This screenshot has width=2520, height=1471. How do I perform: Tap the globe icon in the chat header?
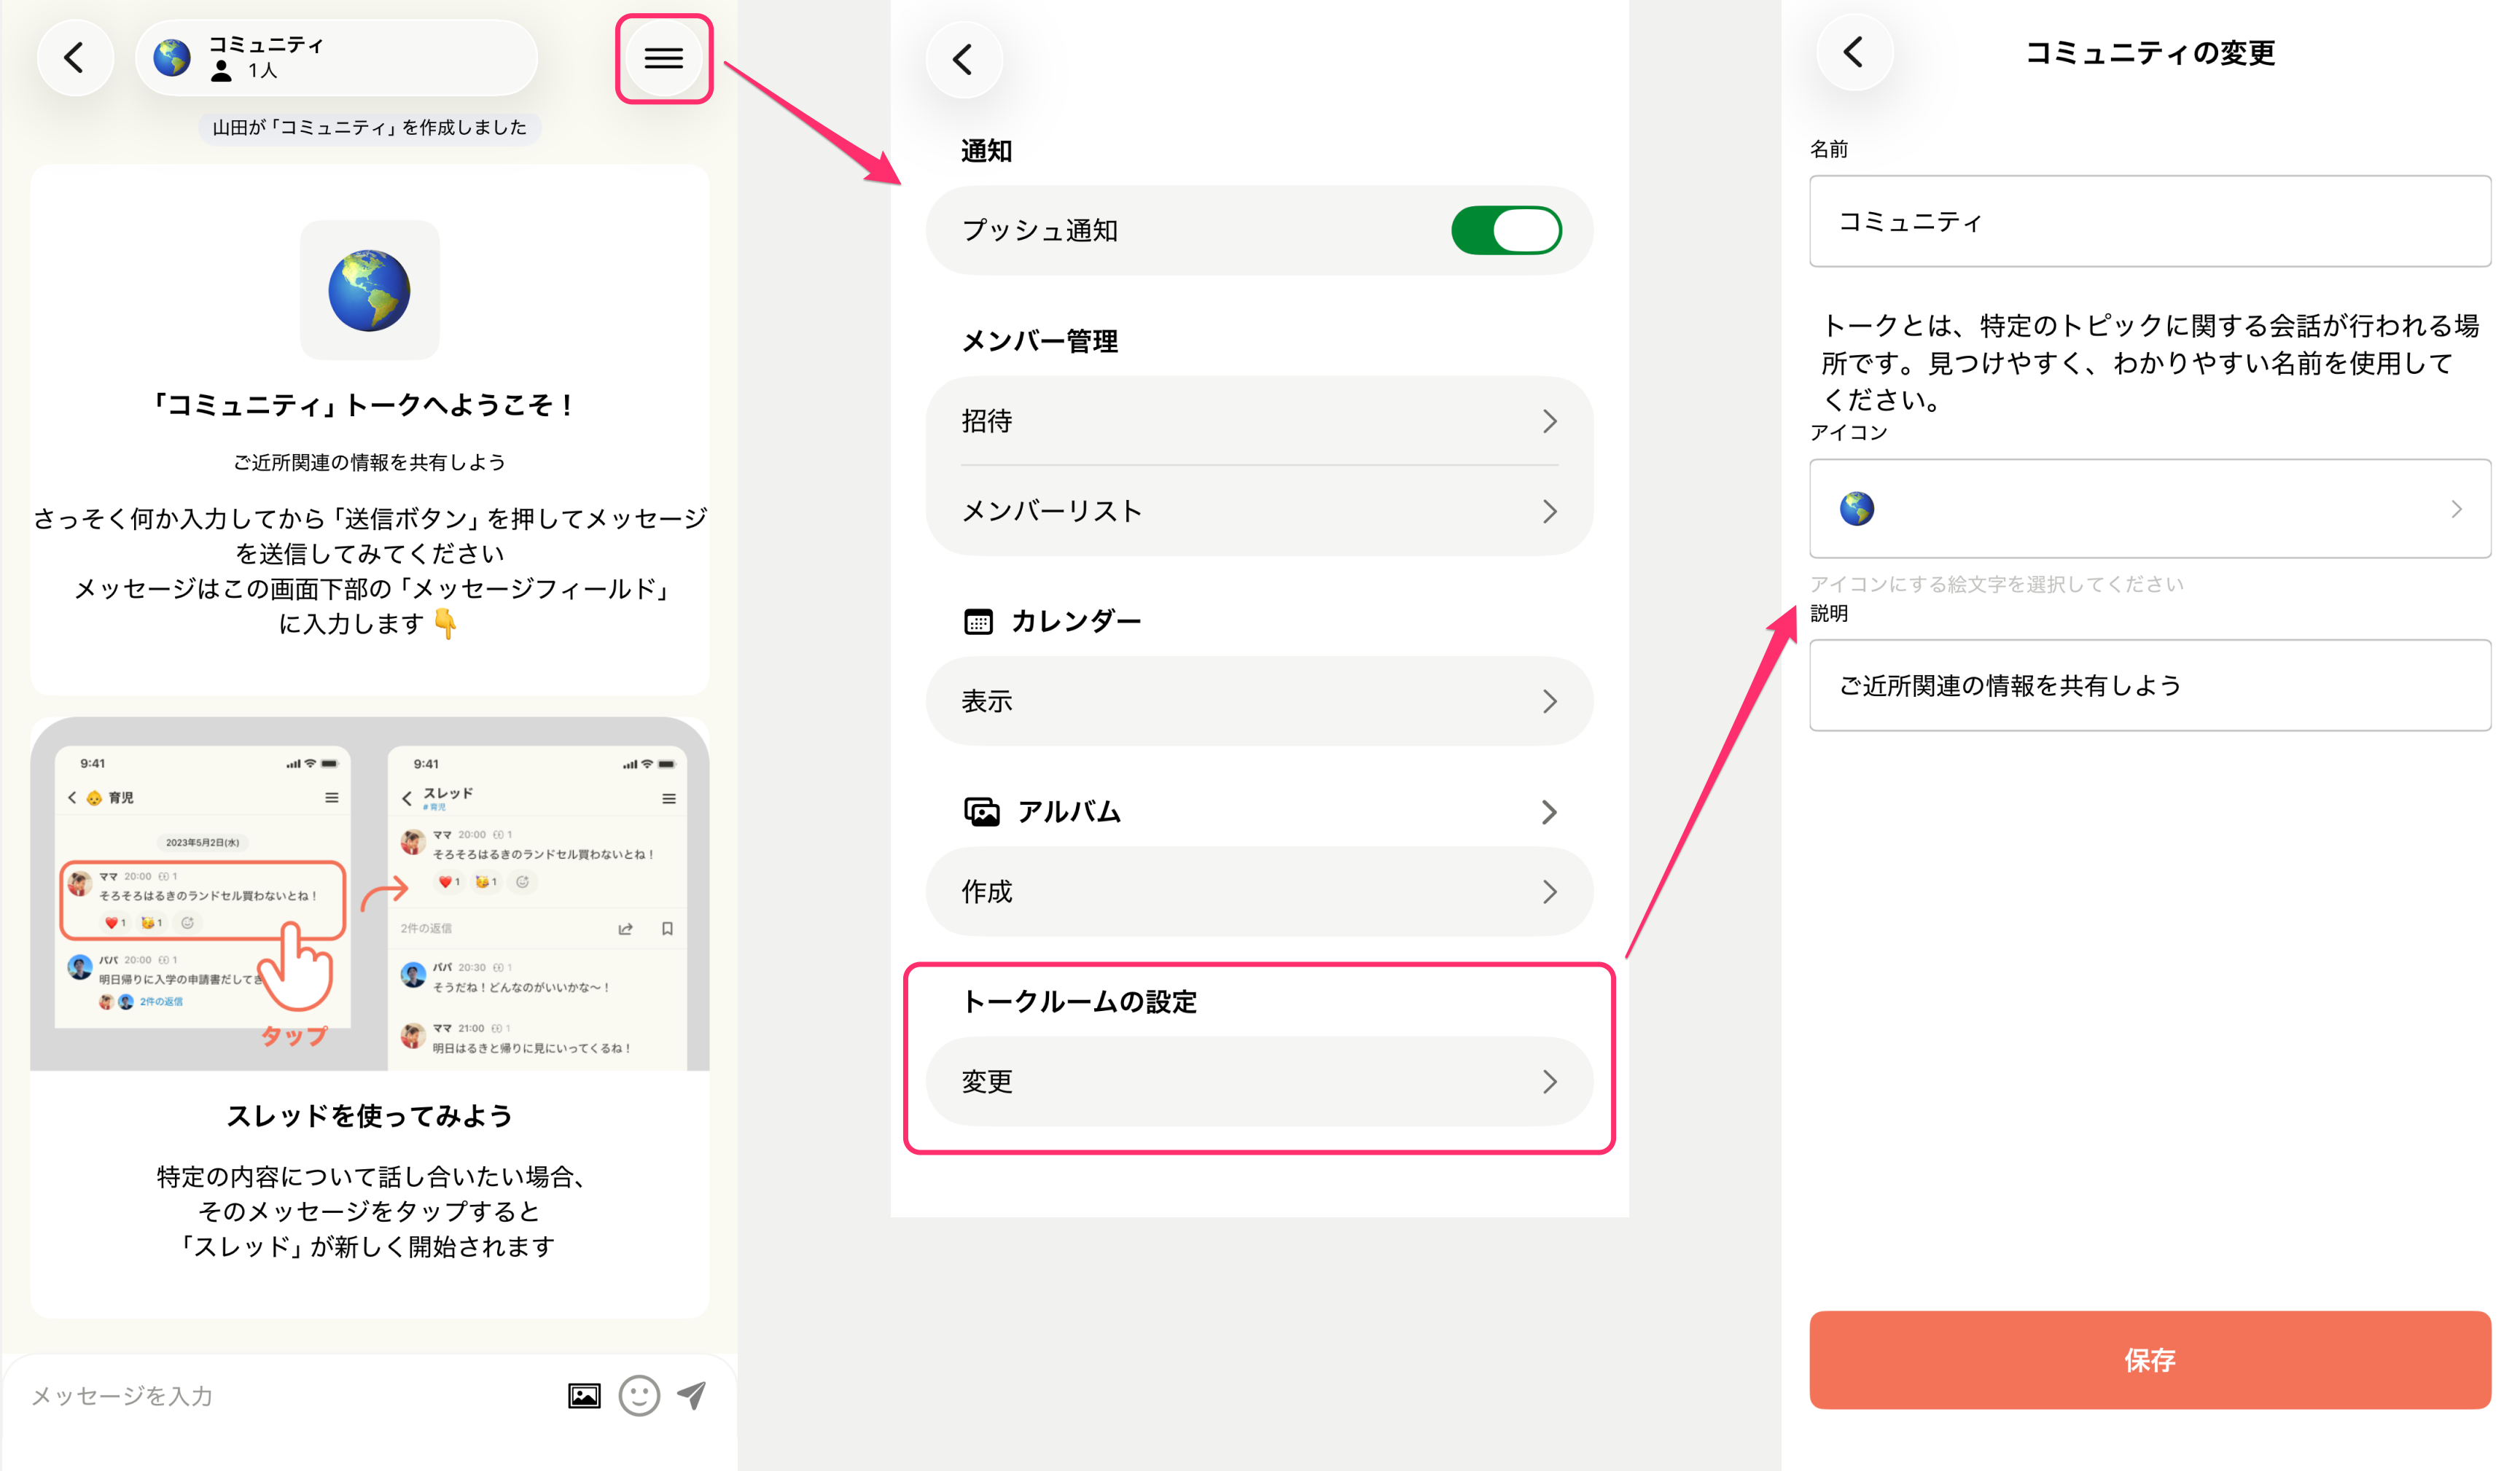click(172, 58)
